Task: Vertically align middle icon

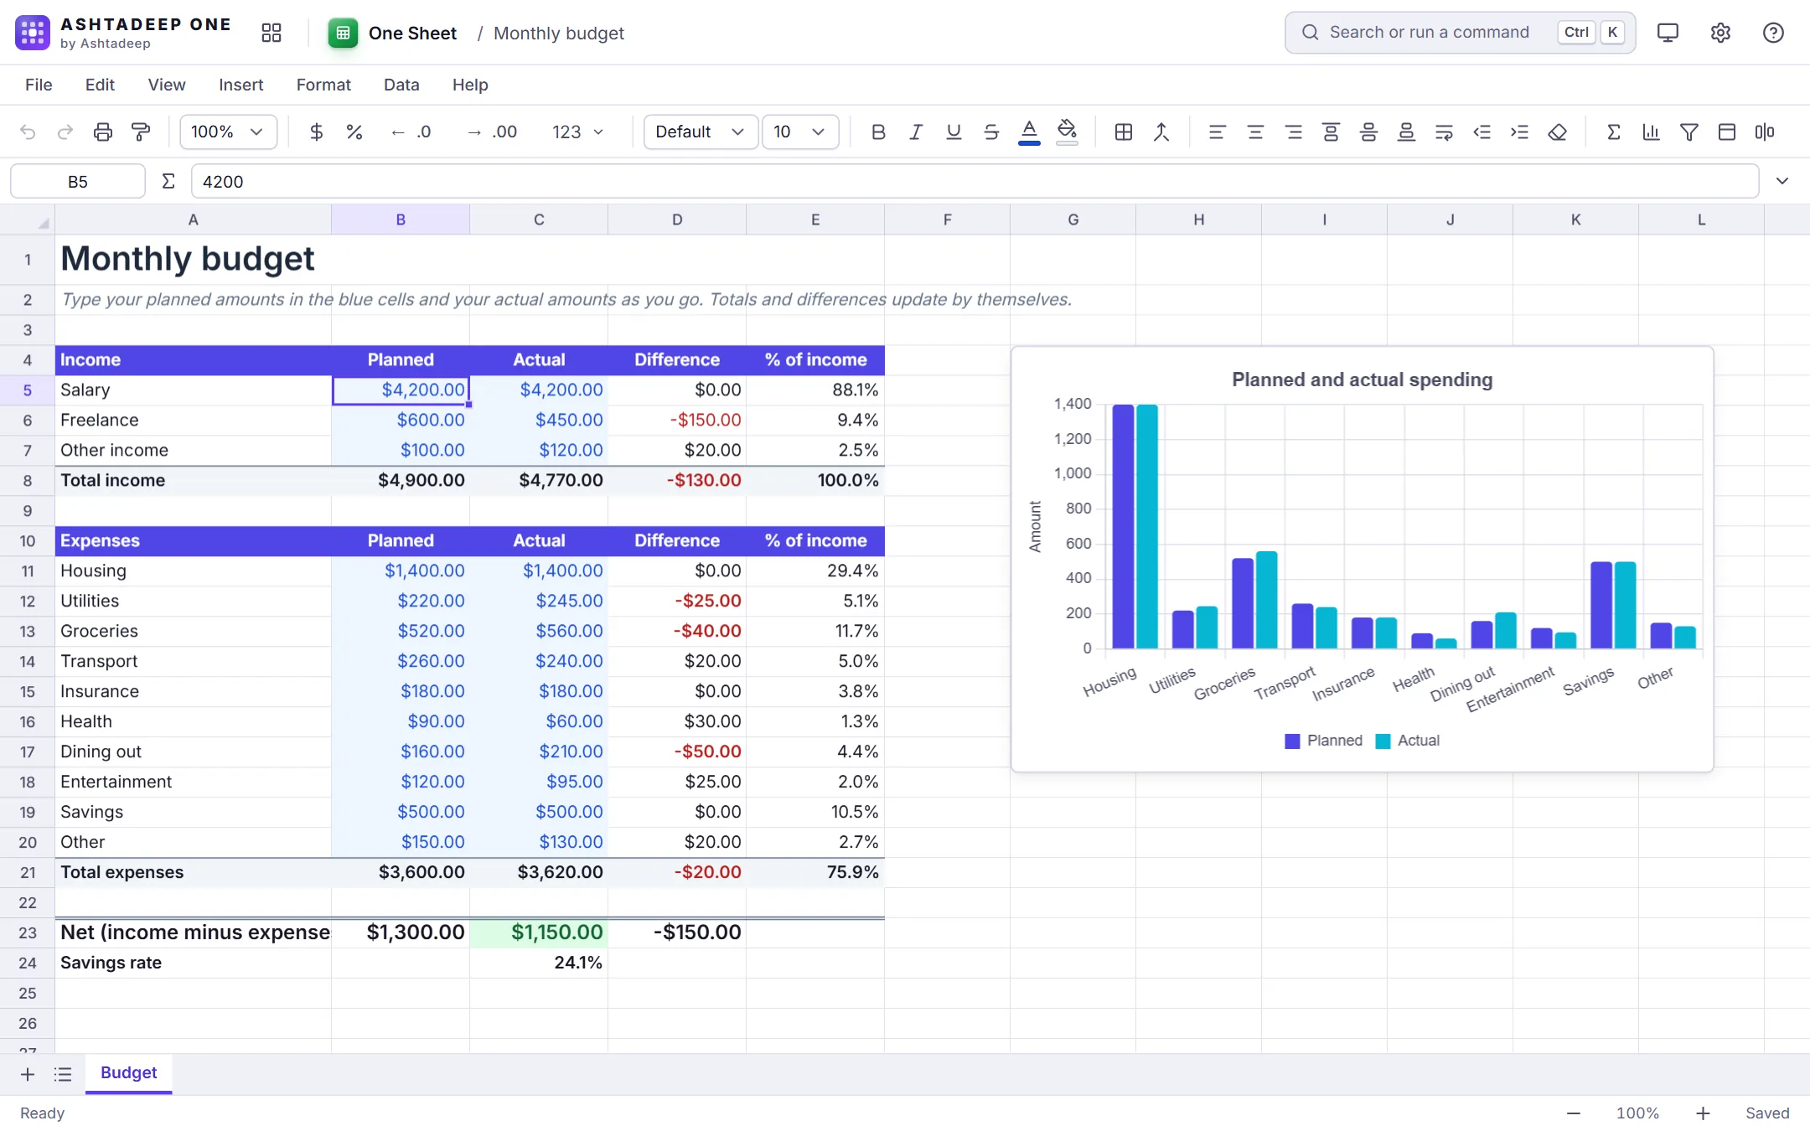Action: [x=1368, y=132]
